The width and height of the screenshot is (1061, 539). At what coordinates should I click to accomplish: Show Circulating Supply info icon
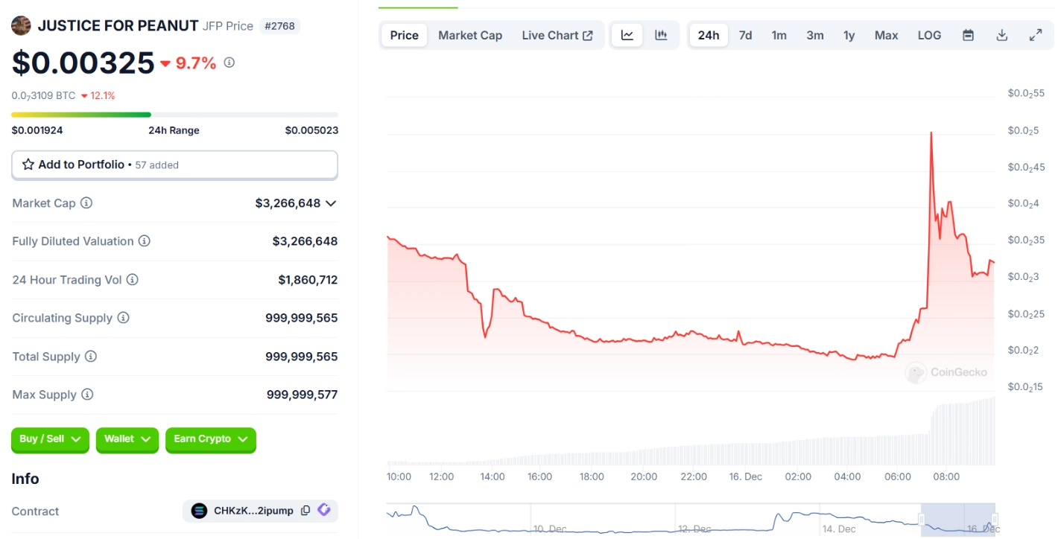(x=123, y=318)
